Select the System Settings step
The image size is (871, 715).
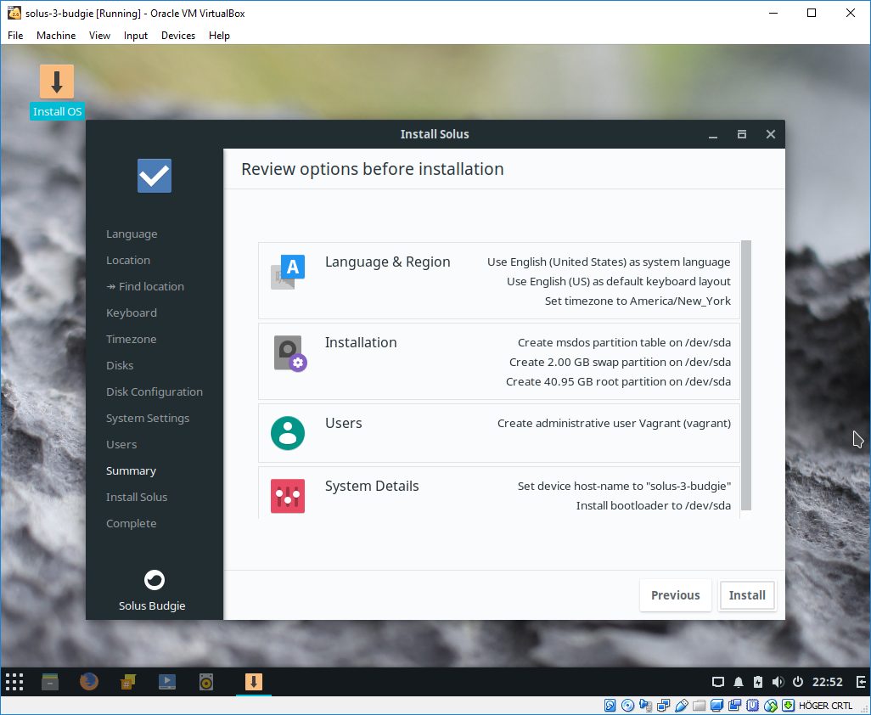(x=148, y=419)
